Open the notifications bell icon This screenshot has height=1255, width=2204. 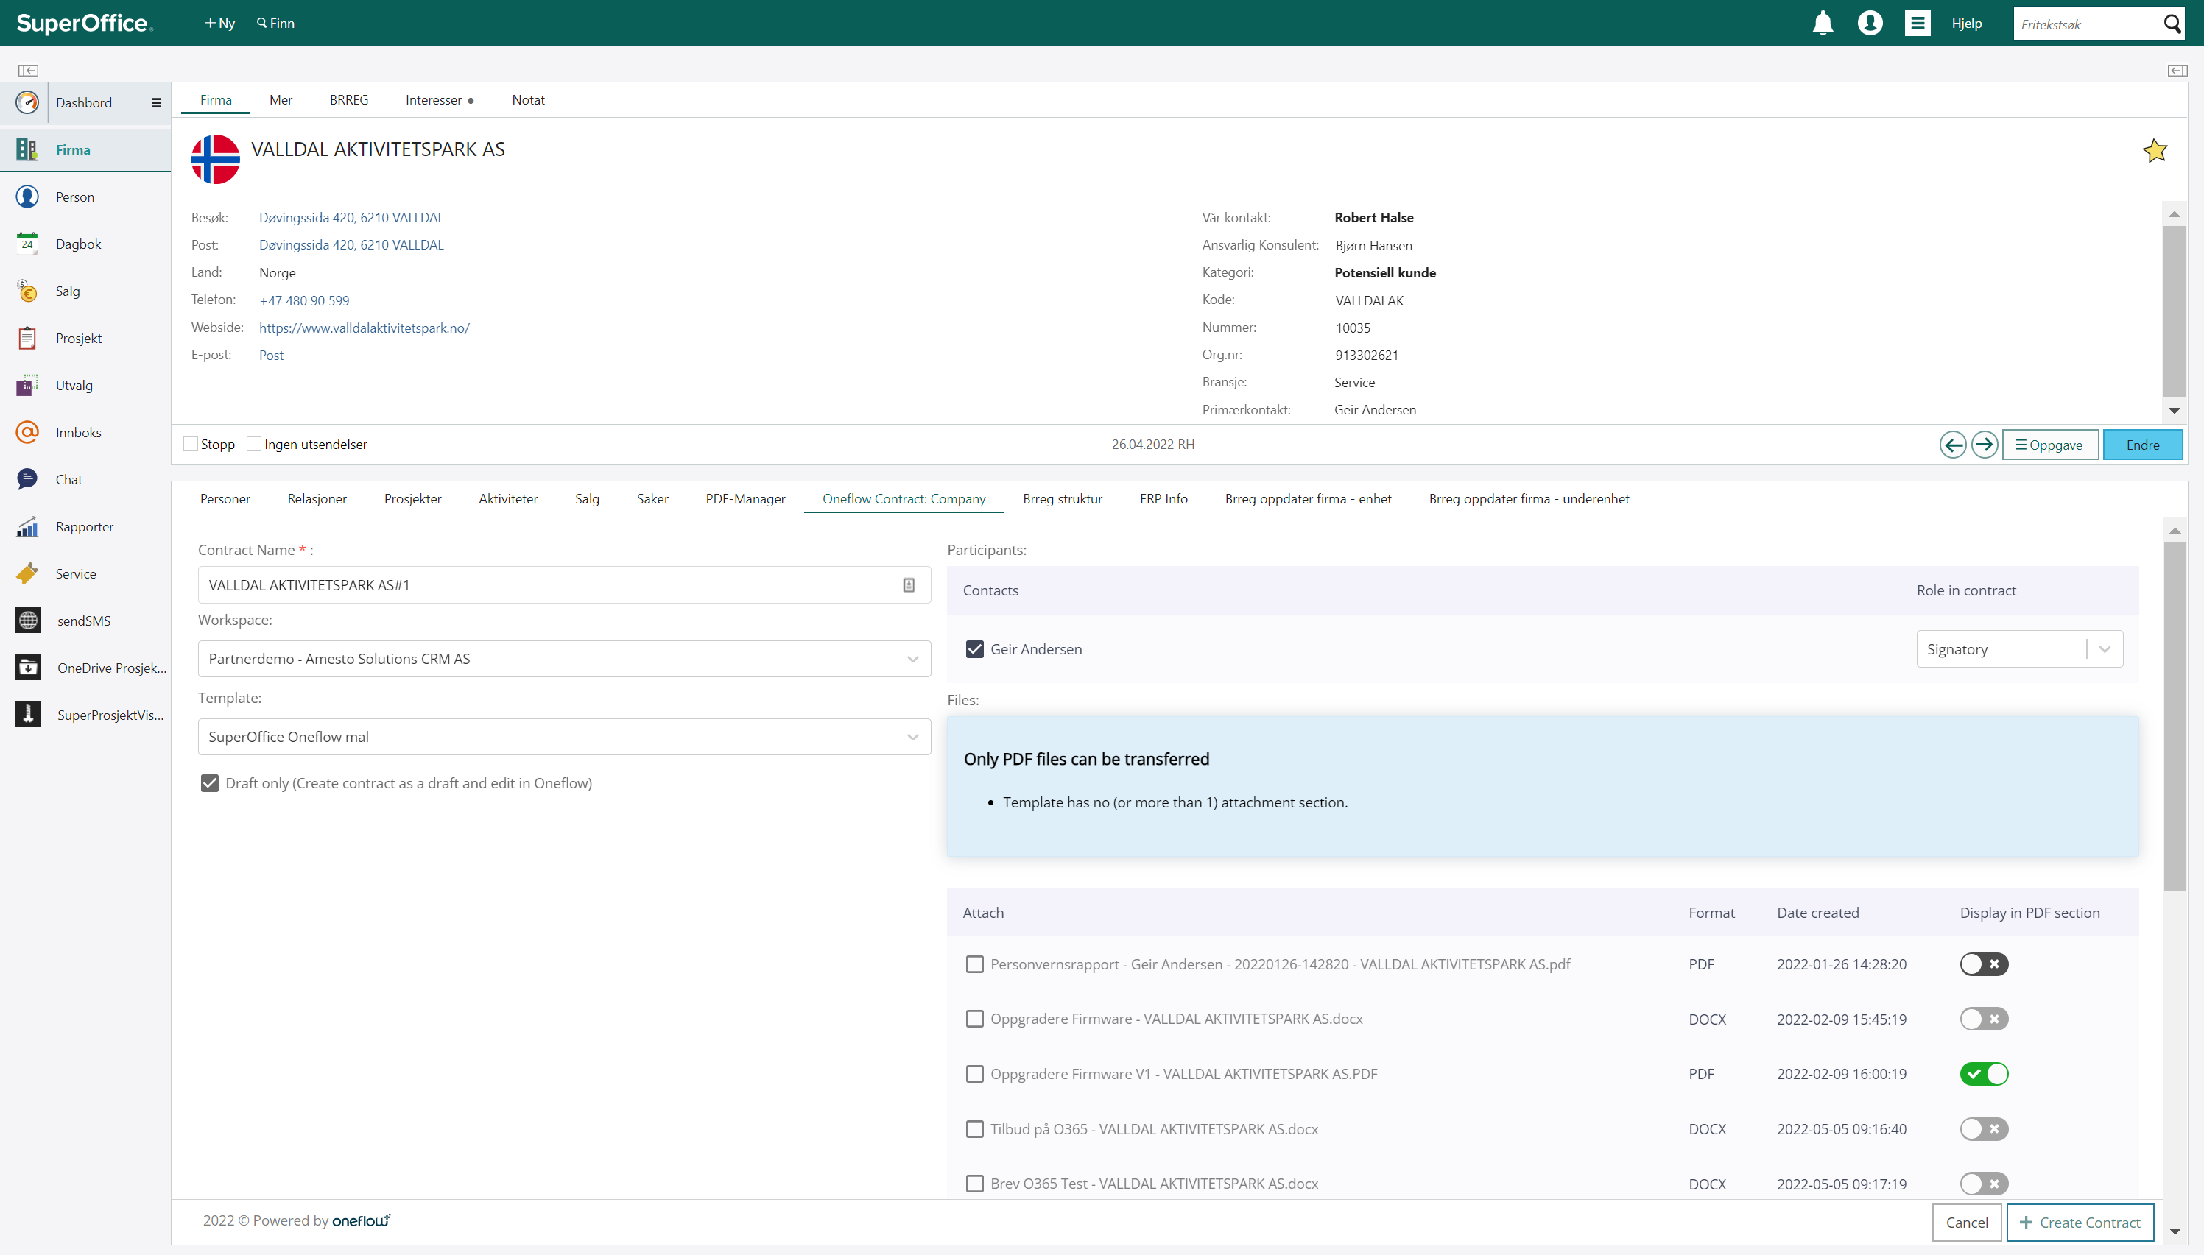point(1822,24)
